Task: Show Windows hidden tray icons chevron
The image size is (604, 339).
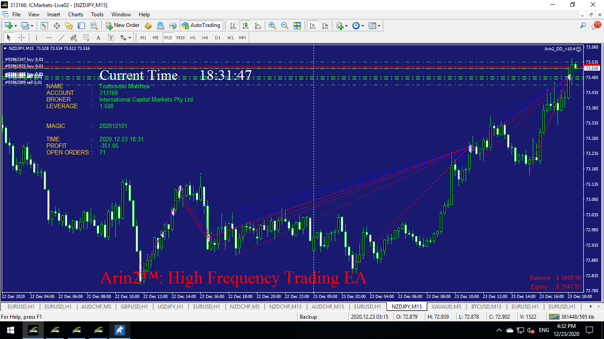Action: (x=499, y=330)
